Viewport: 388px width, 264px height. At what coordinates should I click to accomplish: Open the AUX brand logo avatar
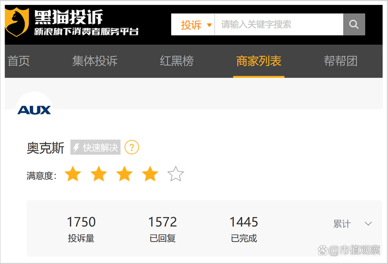click(34, 110)
